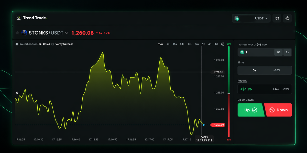The width and height of the screenshot is (307, 153).
Task: Favorite STONKS/USDT with the star icon
Action: [17, 33]
